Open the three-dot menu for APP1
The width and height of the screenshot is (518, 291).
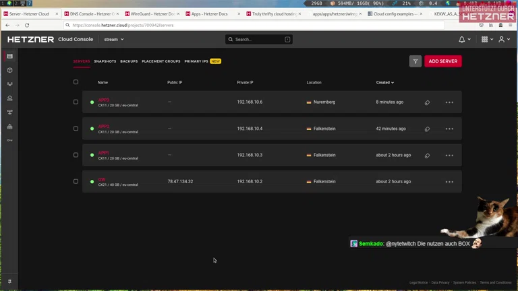pos(449,156)
